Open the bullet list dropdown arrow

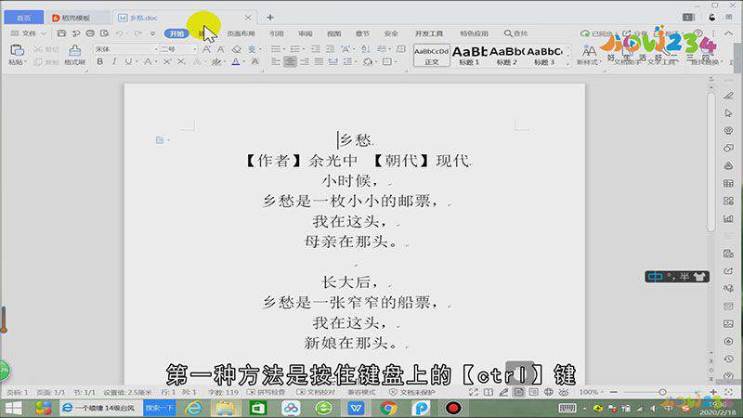point(284,49)
